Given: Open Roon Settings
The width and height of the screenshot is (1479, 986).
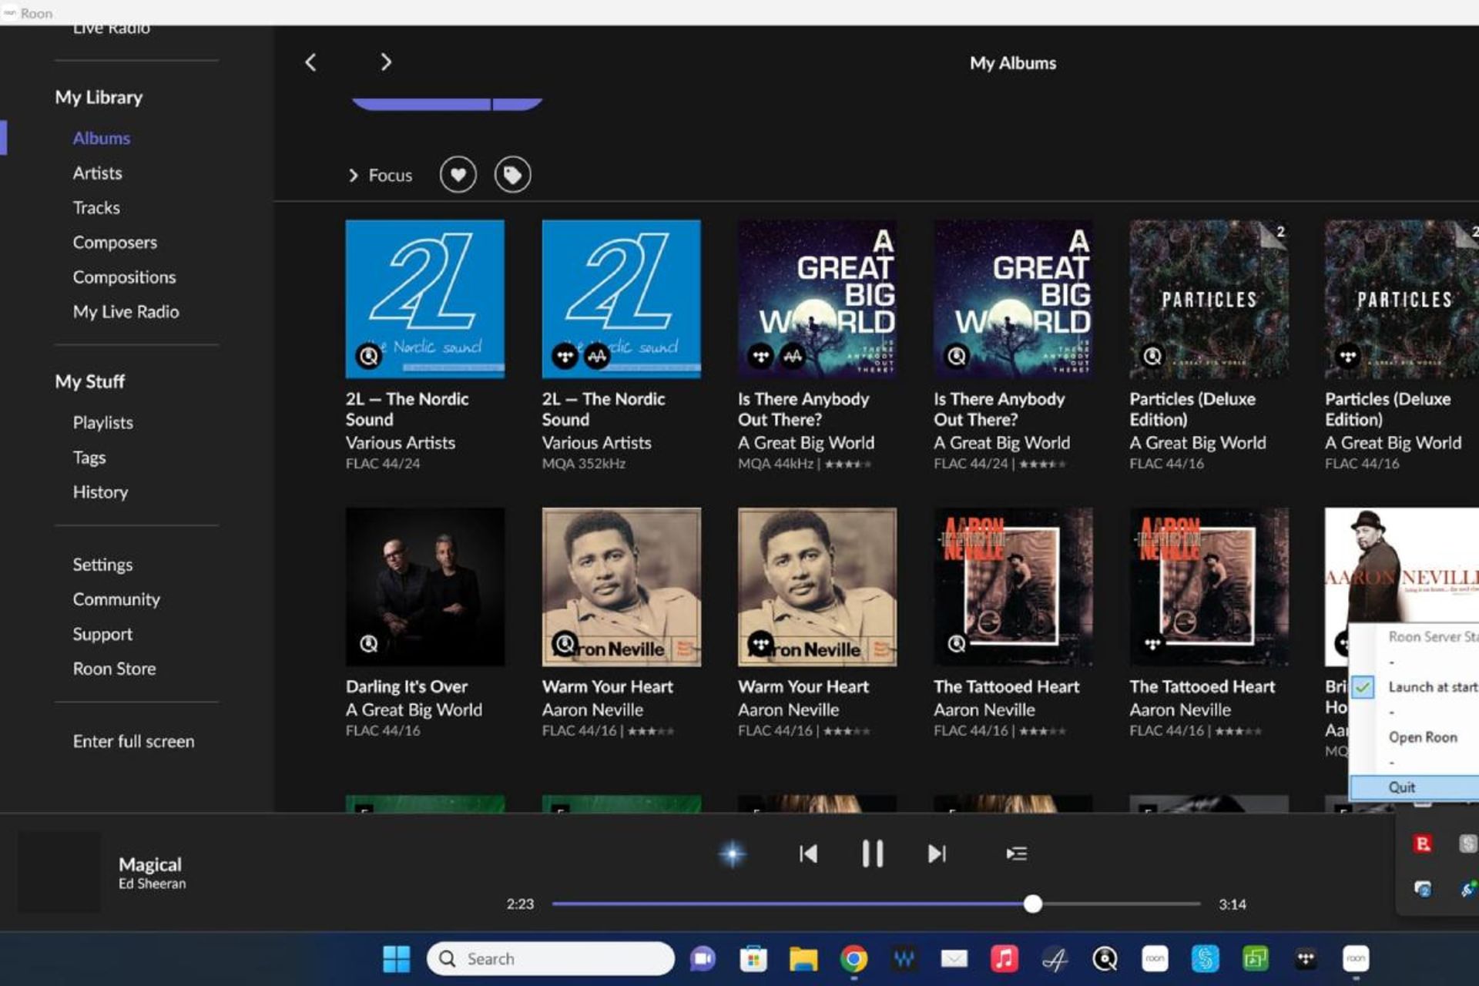Looking at the screenshot, I should 102,564.
